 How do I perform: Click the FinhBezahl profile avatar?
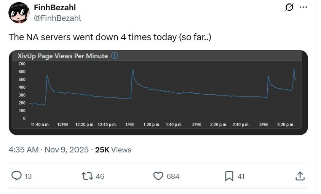(19, 12)
